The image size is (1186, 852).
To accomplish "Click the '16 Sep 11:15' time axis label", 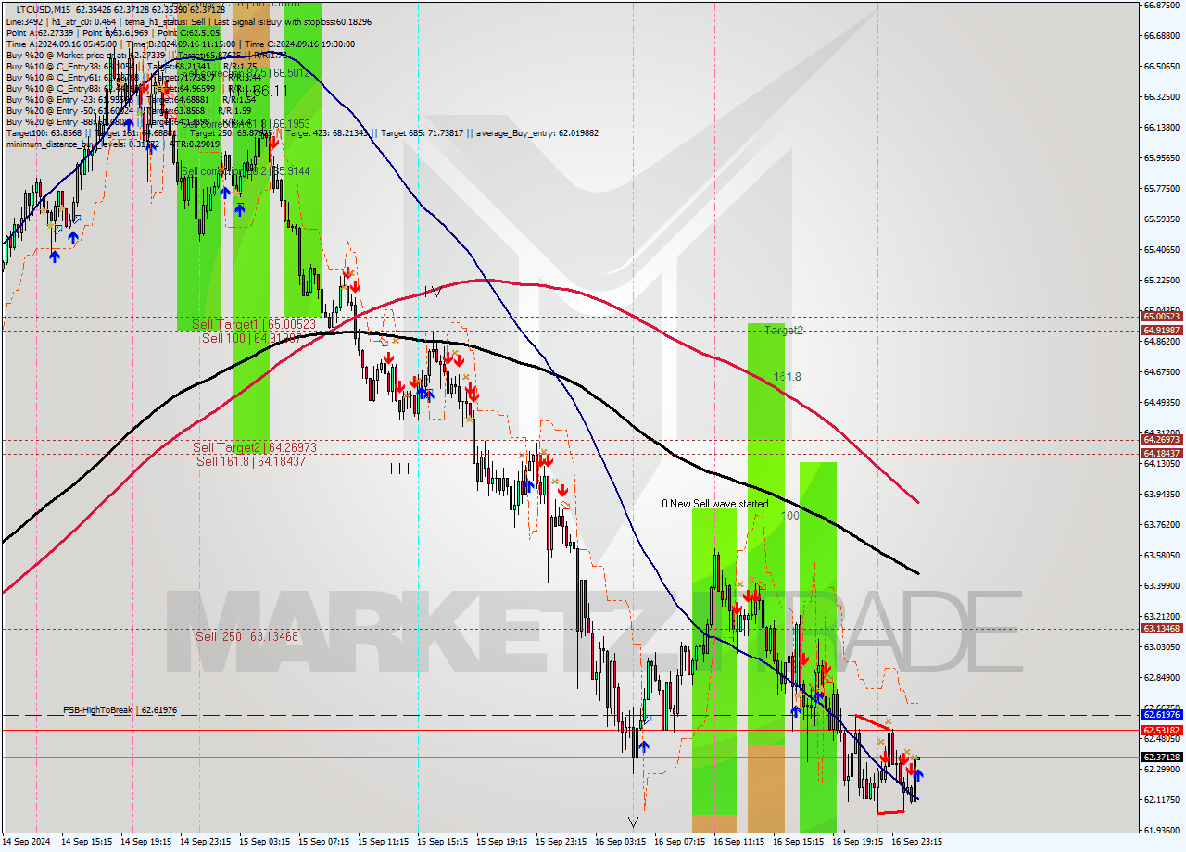I will [738, 842].
